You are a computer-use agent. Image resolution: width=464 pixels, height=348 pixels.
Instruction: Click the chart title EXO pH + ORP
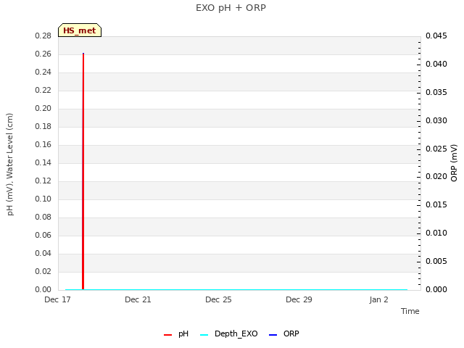click(x=231, y=8)
